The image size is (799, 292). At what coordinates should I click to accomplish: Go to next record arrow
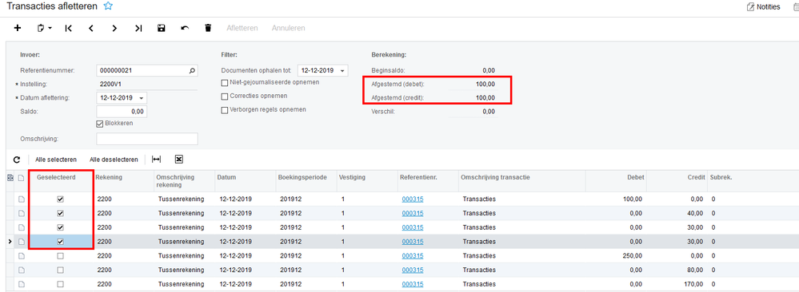[114, 28]
